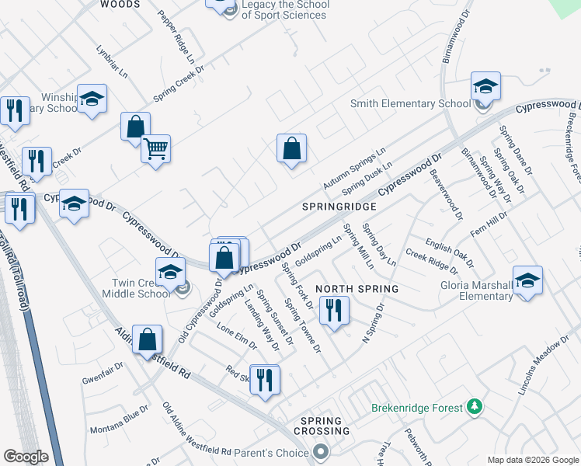The height and width of the screenshot is (466, 581).
Task: Select the Creek Ridge Dr street label
Action: pos(432,262)
